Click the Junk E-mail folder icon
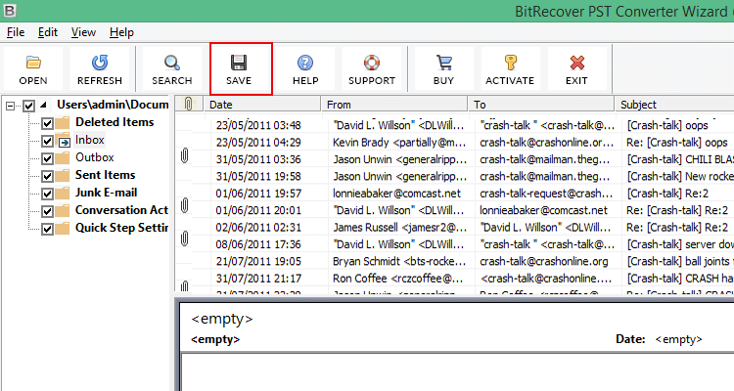 [x=63, y=194]
